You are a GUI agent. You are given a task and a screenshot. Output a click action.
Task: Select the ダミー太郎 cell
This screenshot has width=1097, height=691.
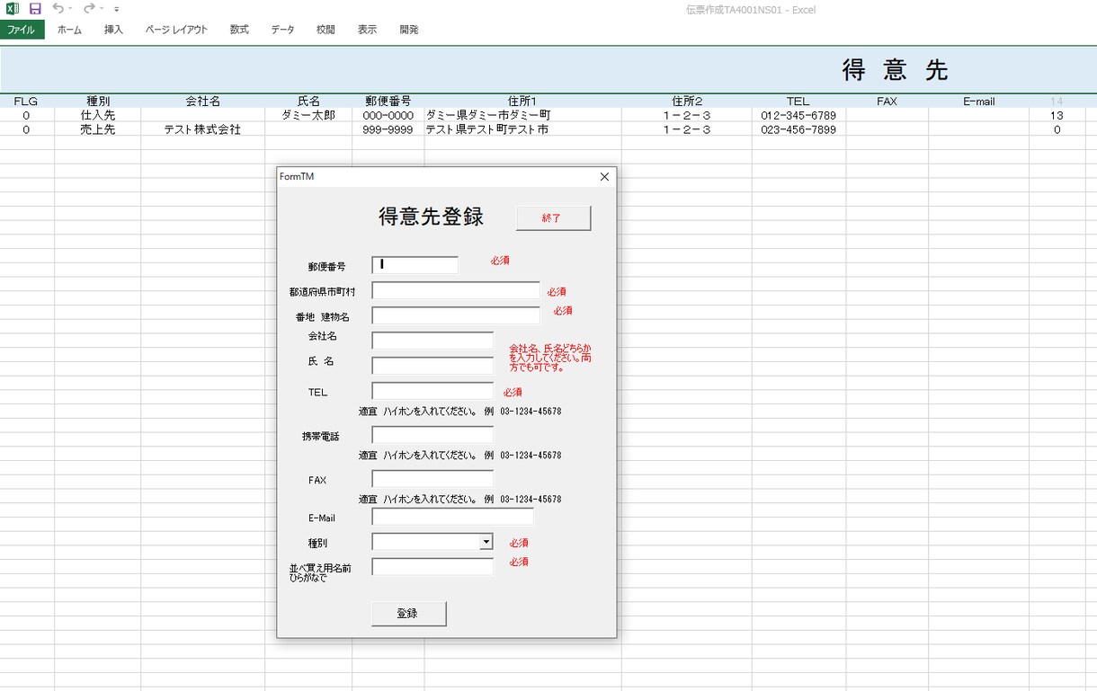point(308,115)
